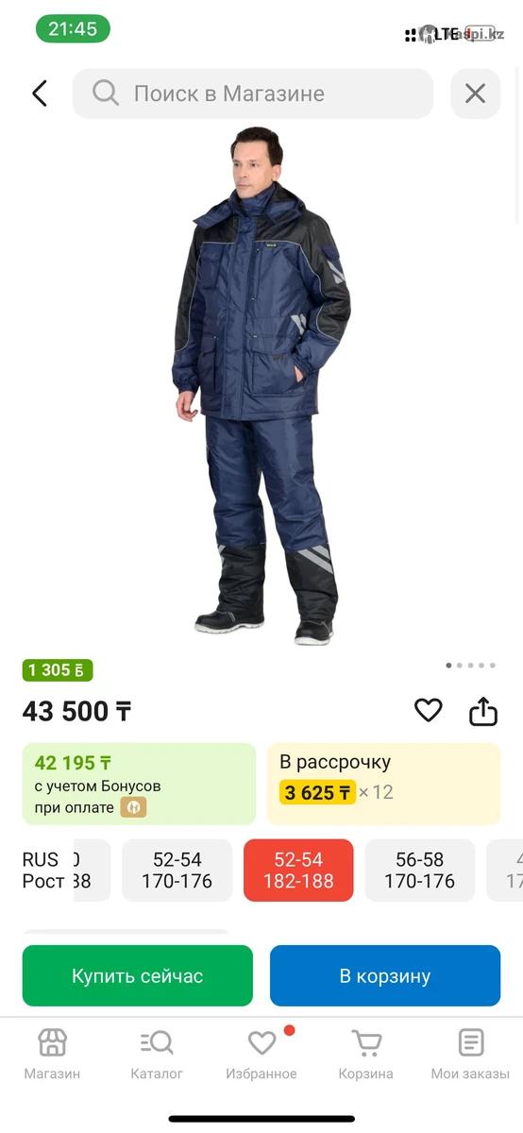Tap the product photo of the jacket
The height and width of the screenshot is (1133, 523).
pyautogui.click(x=261, y=385)
